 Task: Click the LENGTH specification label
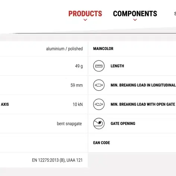(117, 66)
